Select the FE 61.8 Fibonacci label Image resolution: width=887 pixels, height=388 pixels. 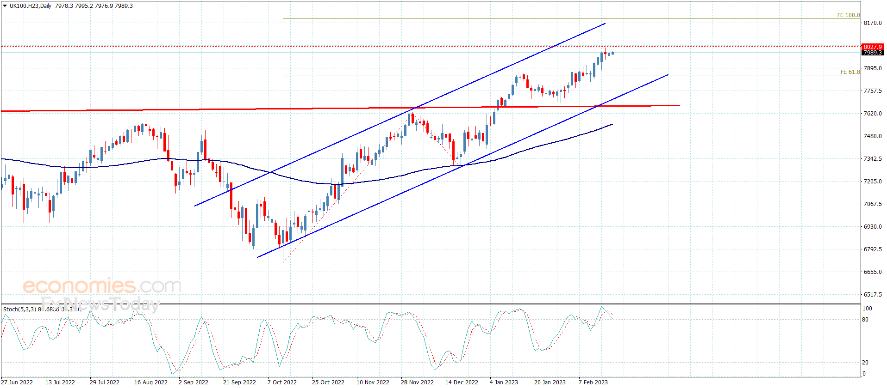click(850, 72)
